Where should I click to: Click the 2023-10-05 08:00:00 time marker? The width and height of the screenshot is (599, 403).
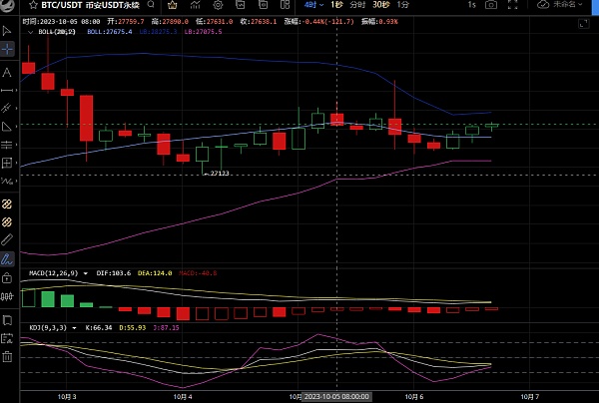click(336, 395)
